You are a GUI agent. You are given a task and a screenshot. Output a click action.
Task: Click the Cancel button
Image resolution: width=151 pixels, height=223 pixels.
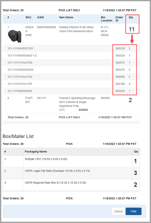(x=118, y=211)
